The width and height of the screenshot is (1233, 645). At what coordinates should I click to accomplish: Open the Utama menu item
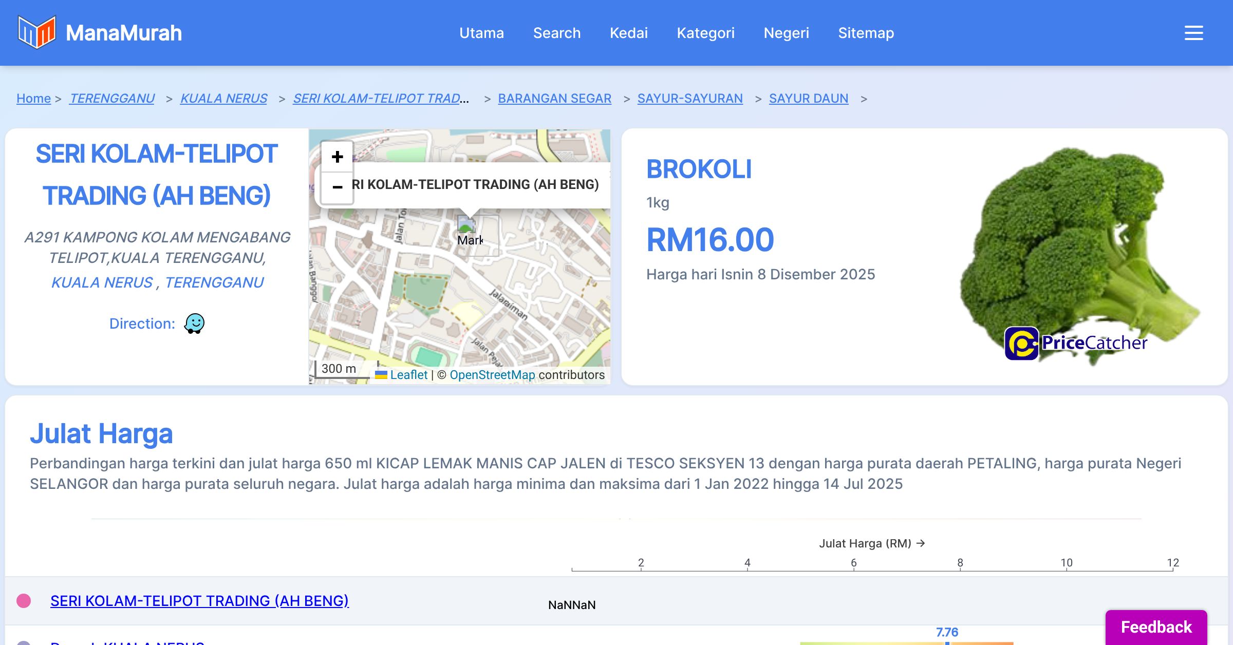point(481,33)
